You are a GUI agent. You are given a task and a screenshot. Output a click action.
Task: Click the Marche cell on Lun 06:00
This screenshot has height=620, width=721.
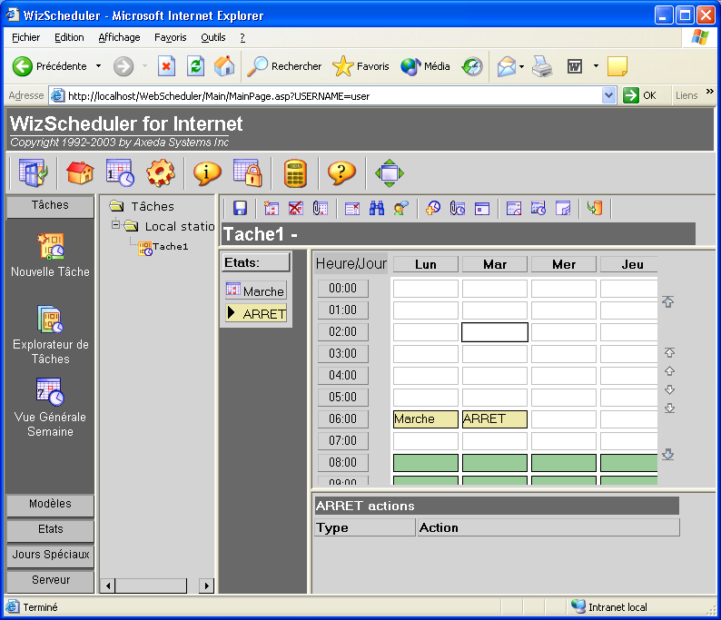point(425,418)
